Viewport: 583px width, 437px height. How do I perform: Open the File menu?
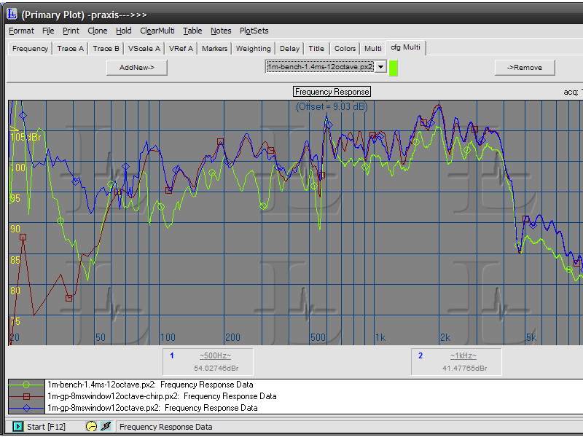[48, 31]
